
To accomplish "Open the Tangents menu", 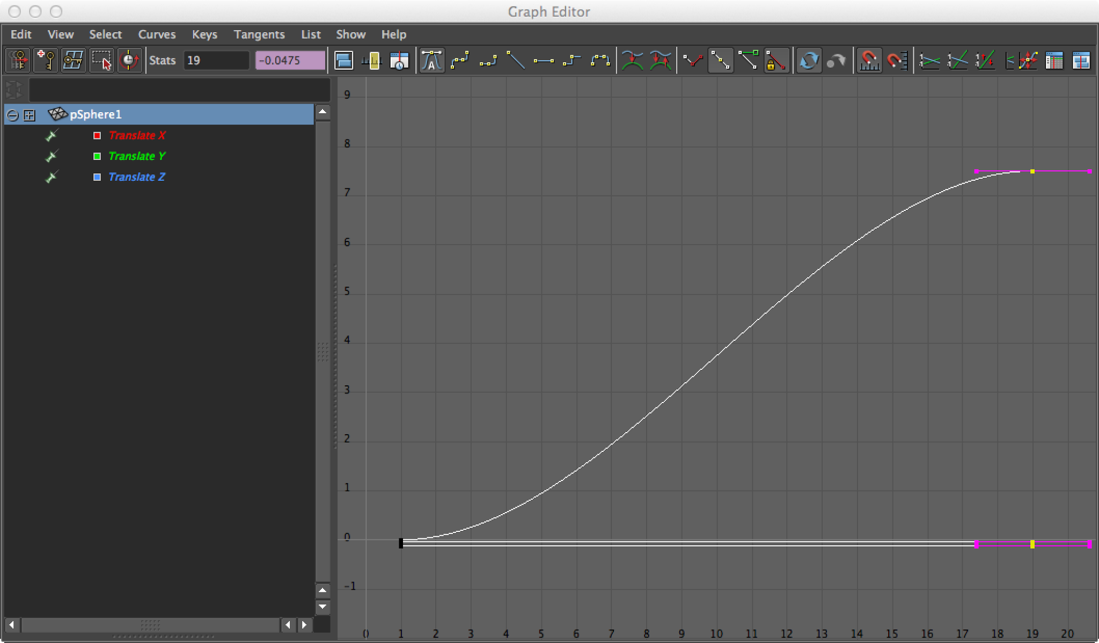I will (259, 34).
